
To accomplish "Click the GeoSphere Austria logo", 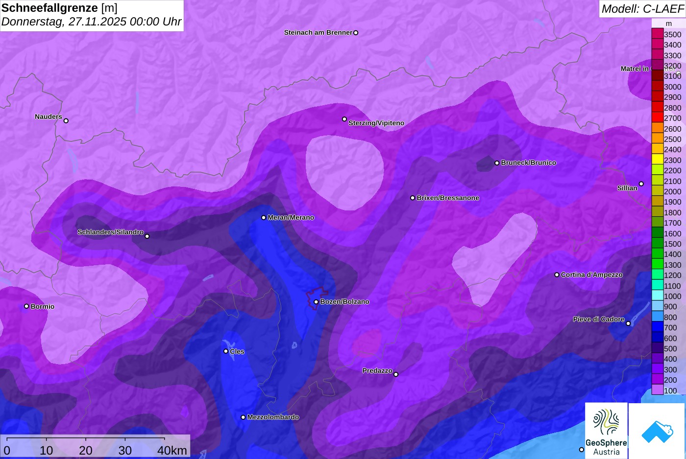I will pyautogui.click(x=606, y=431).
